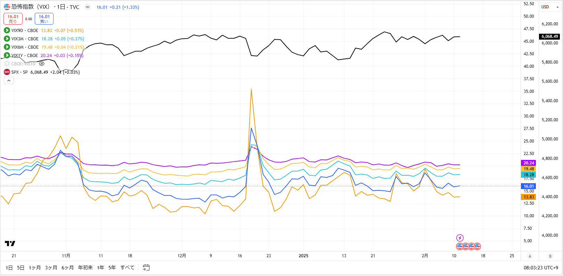Click the 4,000.00 label on the right price scale
The height and width of the screenshot is (276, 563).
550,235
